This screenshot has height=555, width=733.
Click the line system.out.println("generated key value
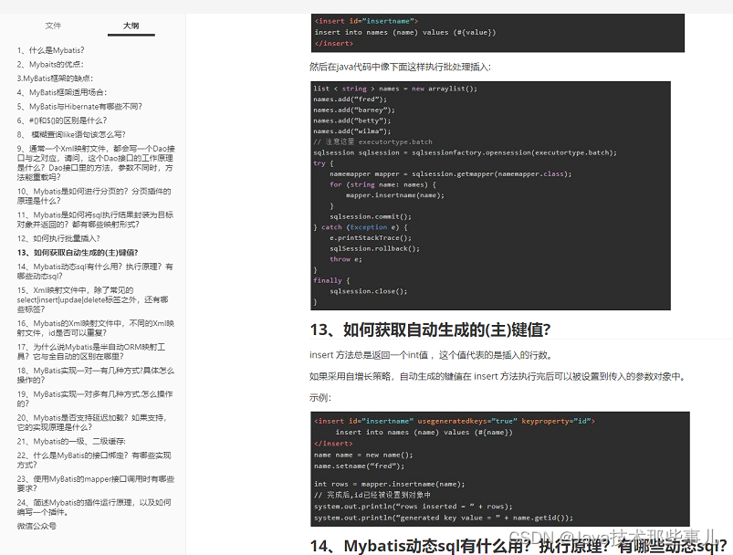click(x=443, y=518)
